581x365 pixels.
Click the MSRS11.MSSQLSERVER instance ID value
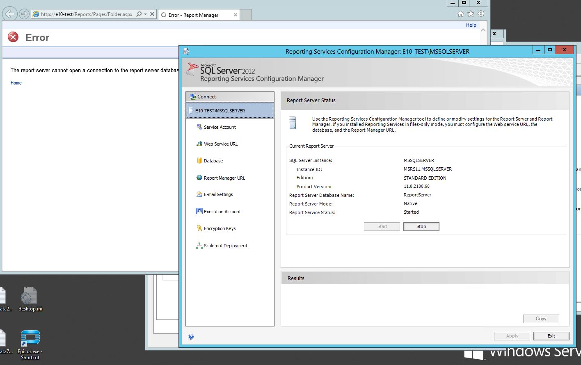click(x=428, y=169)
